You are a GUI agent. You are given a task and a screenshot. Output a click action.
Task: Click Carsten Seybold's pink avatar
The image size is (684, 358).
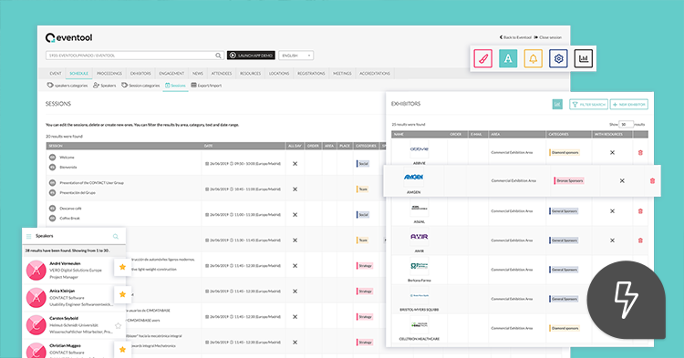(36, 325)
